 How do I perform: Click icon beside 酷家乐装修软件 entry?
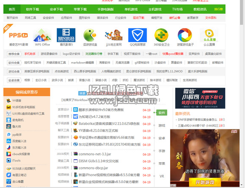[x=75, y=109]
